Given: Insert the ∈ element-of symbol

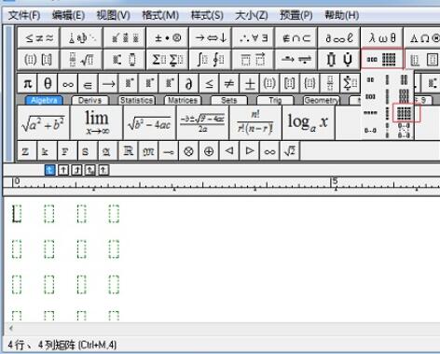Looking at the screenshot, I should 88,83.
